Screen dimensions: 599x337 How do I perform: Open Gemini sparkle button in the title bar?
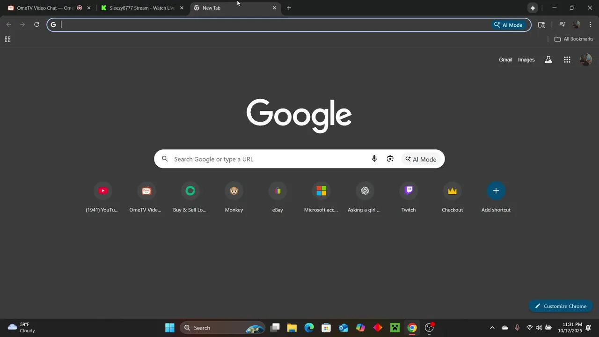click(533, 8)
